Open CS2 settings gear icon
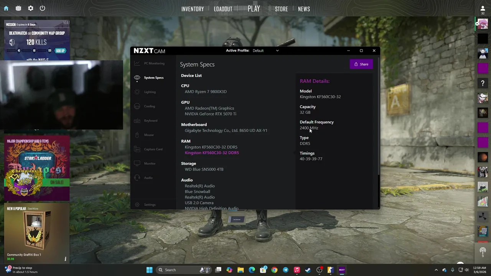Viewport: 491px width, 276px height. click(30, 8)
